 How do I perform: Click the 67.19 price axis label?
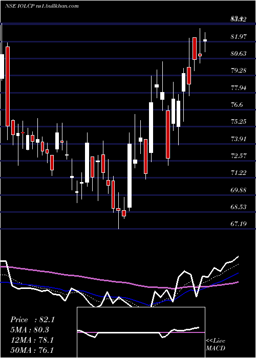point(239,224)
